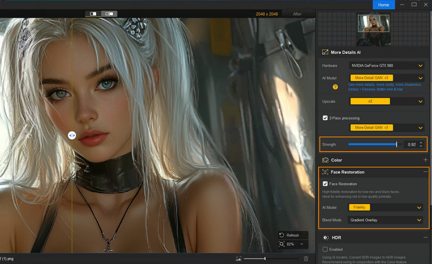Toggle the Face Restoration checkbox
This screenshot has height=264, width=432.
(325, 184)
